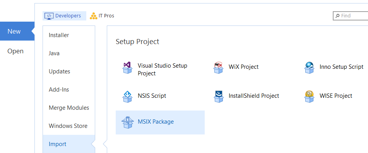Screen dimensions: 368x153
Task: Click the Visual Studio Setup Project icon
Action: coord(127,68)
